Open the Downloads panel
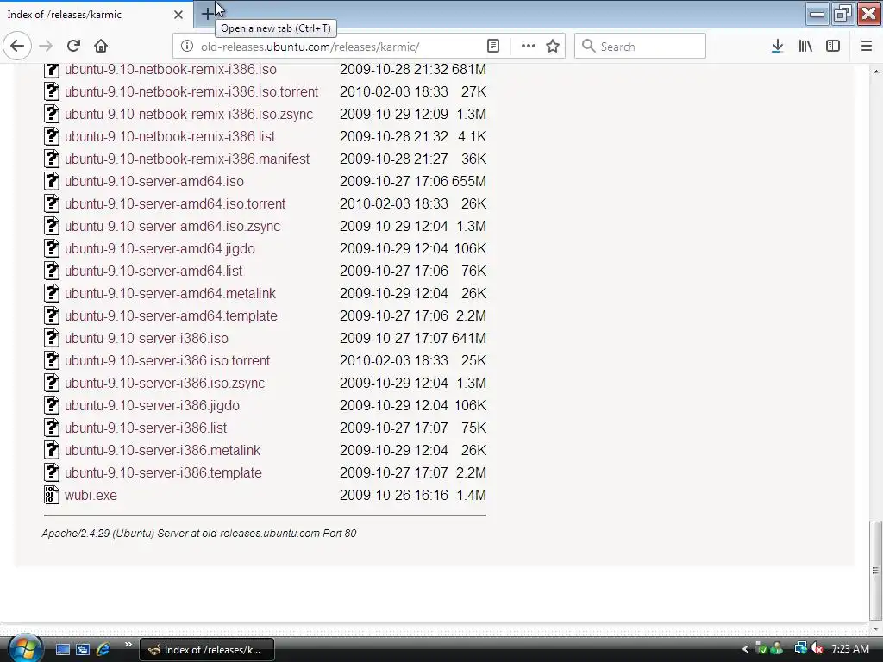Viewport: 883px width, 662px height. tap(777, 47)
